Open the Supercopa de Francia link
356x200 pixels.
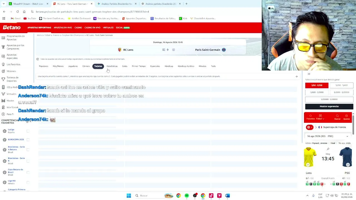click(334, 127)
